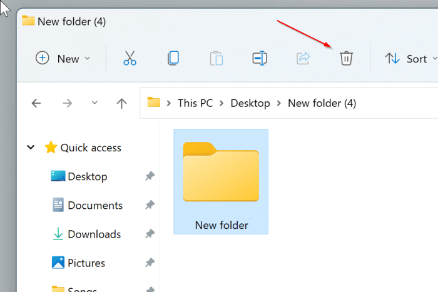438x292 pixels.
Task: Click New folder (4) in the breadcrumb
Action: pyautogui.click(x=322, y=103)
